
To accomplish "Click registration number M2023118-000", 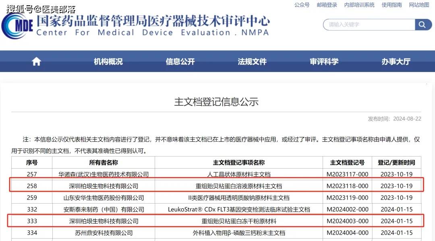I will point(347,186).
